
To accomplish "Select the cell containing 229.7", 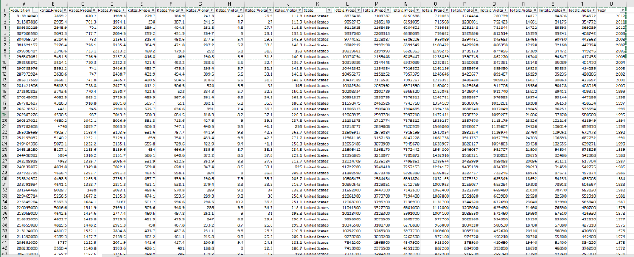I will [x=142, y=15].
